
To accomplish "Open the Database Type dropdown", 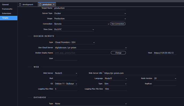I will coord(91,104).
